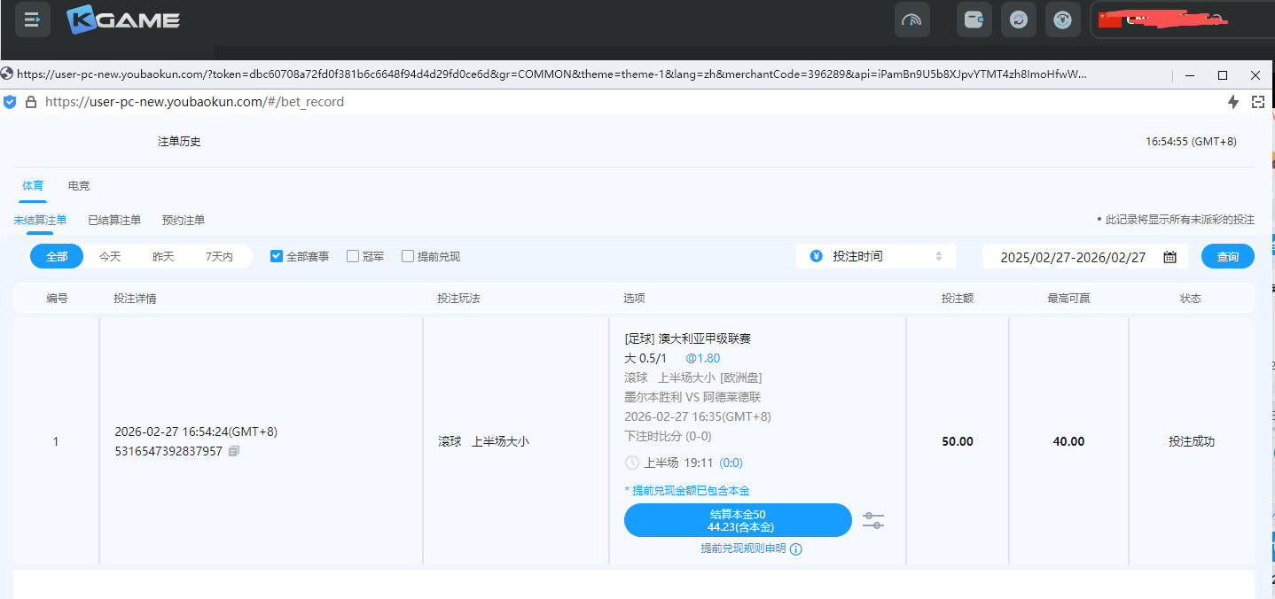This screenshot has height=599, width=1275.
Task: Switch to 已结算注单 tab
Action: click(114, 220)
